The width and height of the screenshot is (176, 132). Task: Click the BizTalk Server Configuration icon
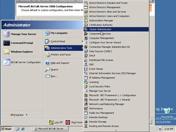tap(7, 62)
